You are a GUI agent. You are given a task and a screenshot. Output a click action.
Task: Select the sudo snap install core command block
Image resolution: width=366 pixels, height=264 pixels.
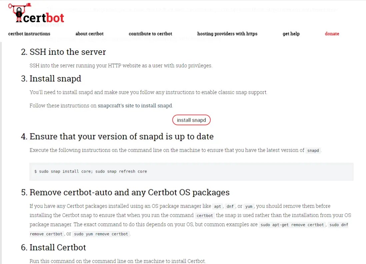pos(91,171)
